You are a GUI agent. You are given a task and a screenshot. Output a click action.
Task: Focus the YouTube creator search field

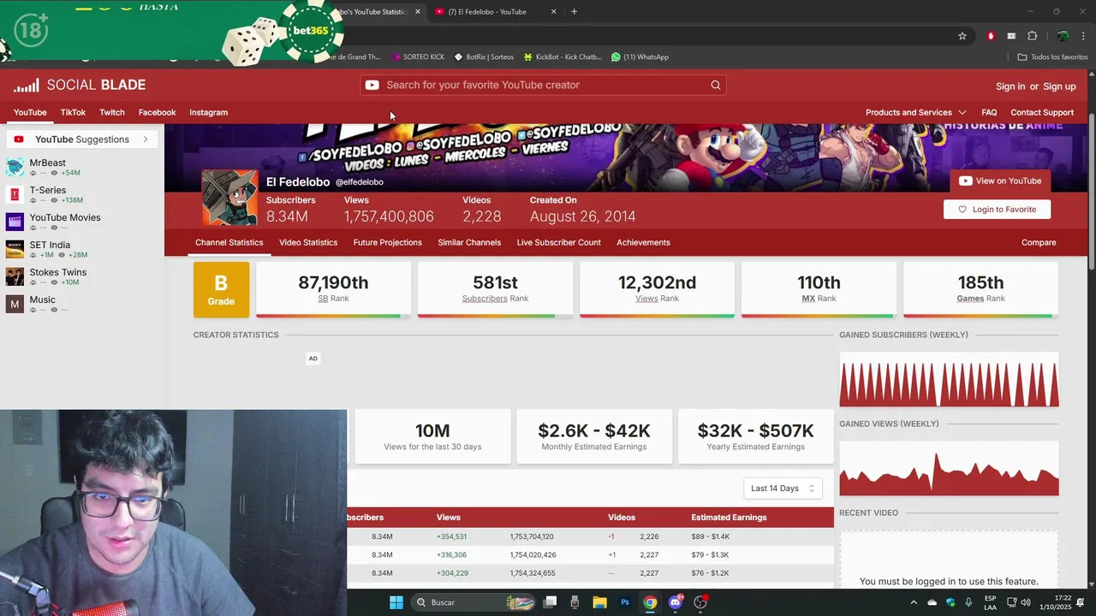pyautogui.click(x=544, y=85)
